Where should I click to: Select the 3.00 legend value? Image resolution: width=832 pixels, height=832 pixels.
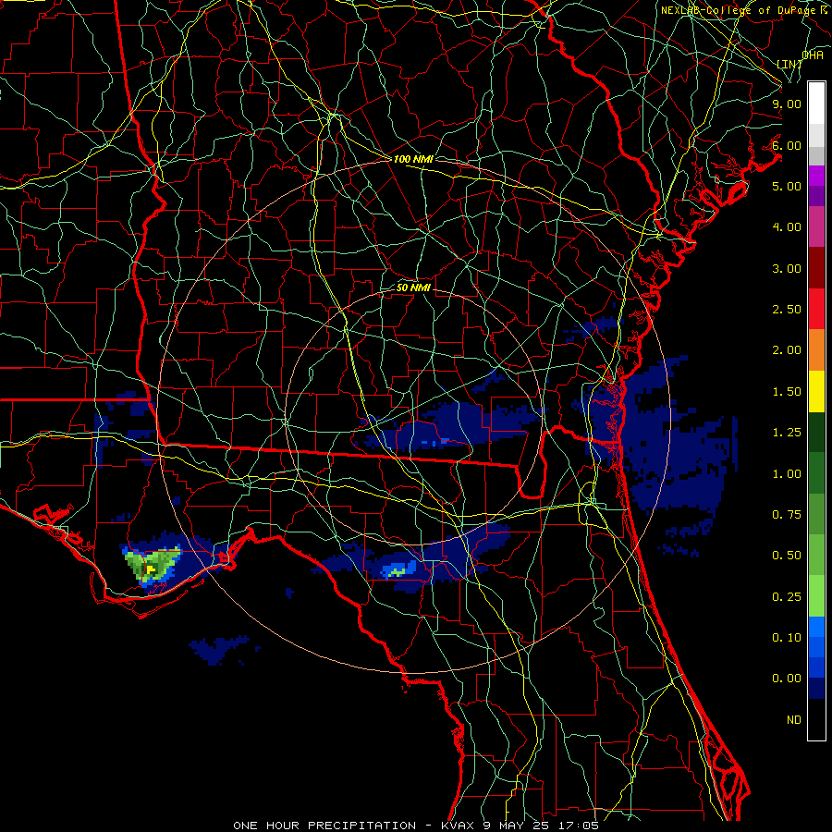pyautogui.click(x=787, y=268)
